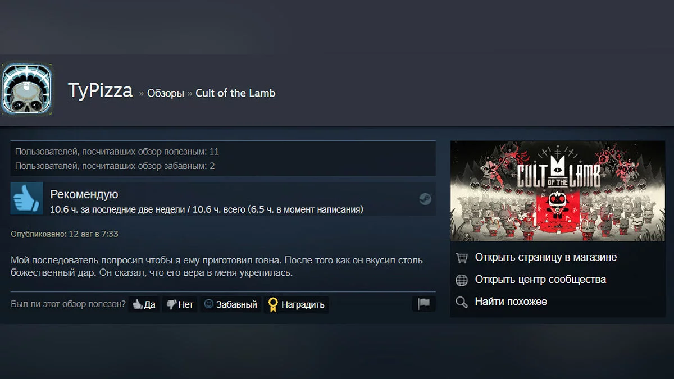This screenshot has height=379, width=674.
Task: Award the review with Наградить
Action: [x=296, y=304]
